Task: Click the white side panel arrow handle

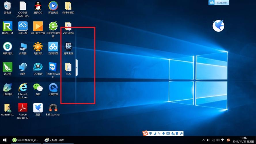Action: [x=77, y=68]
